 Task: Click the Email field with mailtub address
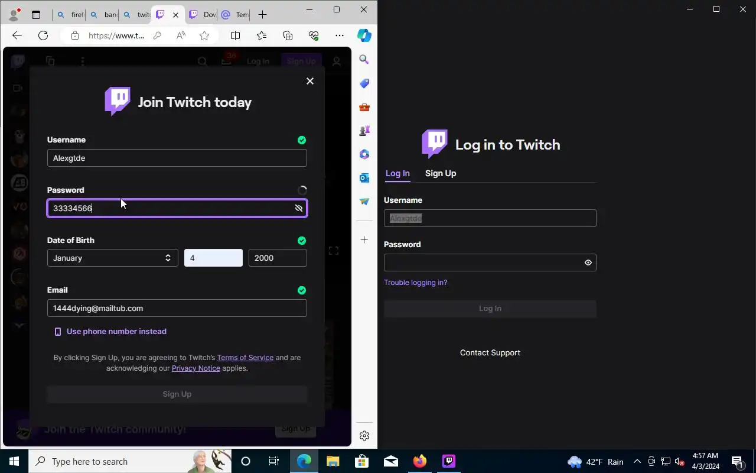[177, 308]
